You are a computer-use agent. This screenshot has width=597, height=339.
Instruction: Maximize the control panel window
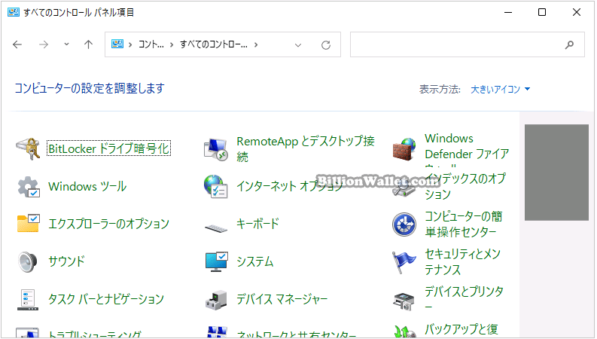(542, 12)
